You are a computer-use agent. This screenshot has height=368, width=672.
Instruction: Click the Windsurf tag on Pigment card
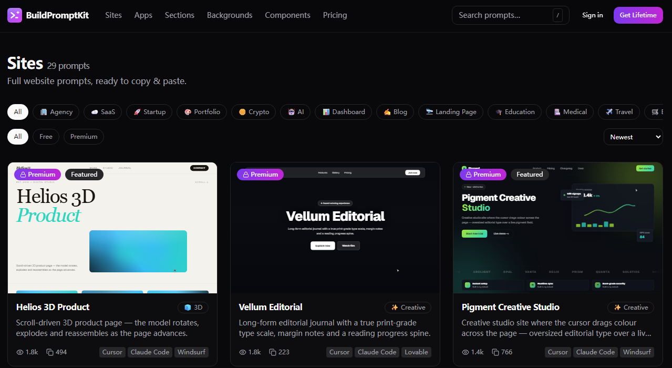637,352
